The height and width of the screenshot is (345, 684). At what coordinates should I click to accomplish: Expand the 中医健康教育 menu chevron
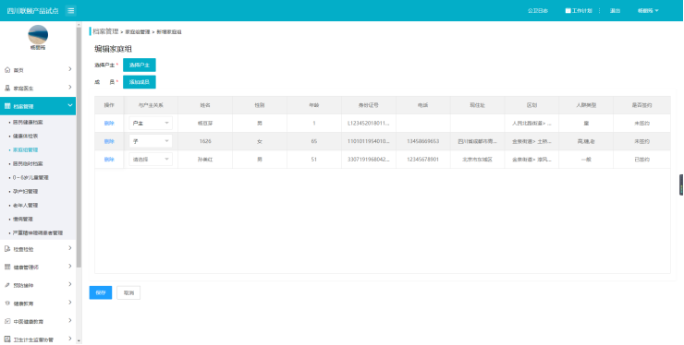pyautogui.click(x=70, y=320)
